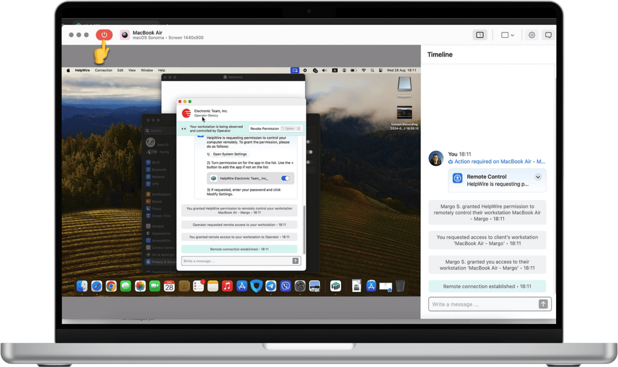This screenshot has height=367, width=618.
Task: Click the red disconnect power button
Action: click(104, 35)
